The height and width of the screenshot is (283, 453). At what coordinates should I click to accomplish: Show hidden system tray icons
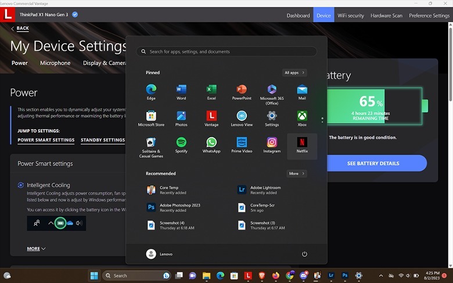[x=381, y=276]
